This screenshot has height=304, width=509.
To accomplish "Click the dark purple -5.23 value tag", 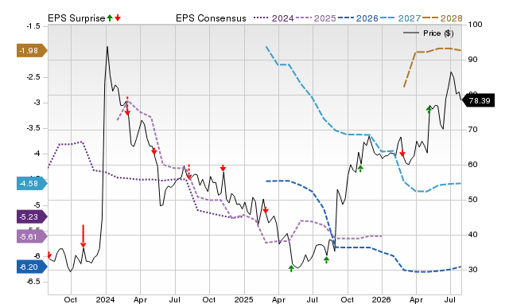I will [x=32, y=216].
